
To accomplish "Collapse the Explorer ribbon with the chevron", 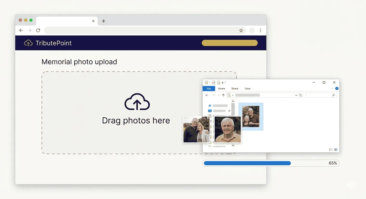I will (x=332, y=88).
